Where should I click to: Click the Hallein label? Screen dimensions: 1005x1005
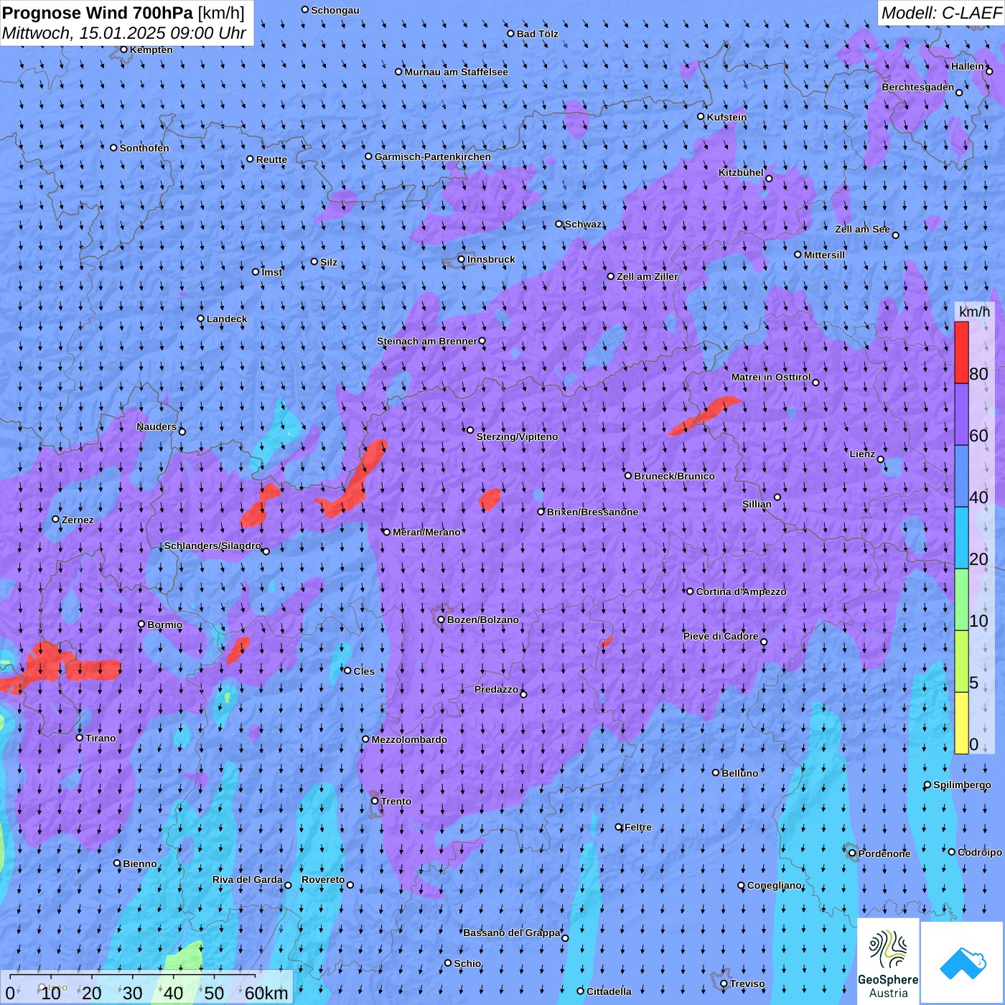[x=968, y=66]
